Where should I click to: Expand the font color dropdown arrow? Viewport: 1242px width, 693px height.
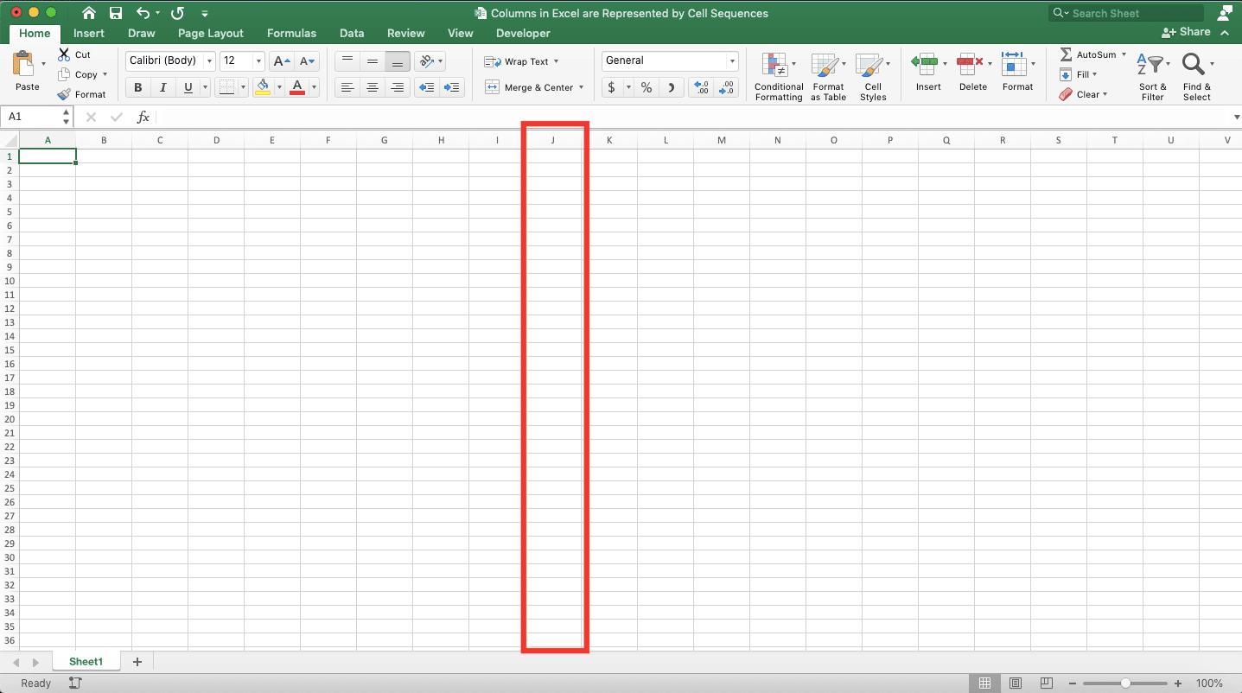(x=313, y=87)
